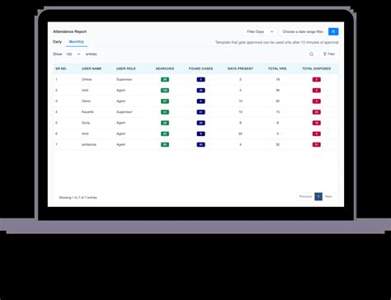Click user name Omkar in row 1
The width and height of the screenshot is (391, 300).
[87, 79]
